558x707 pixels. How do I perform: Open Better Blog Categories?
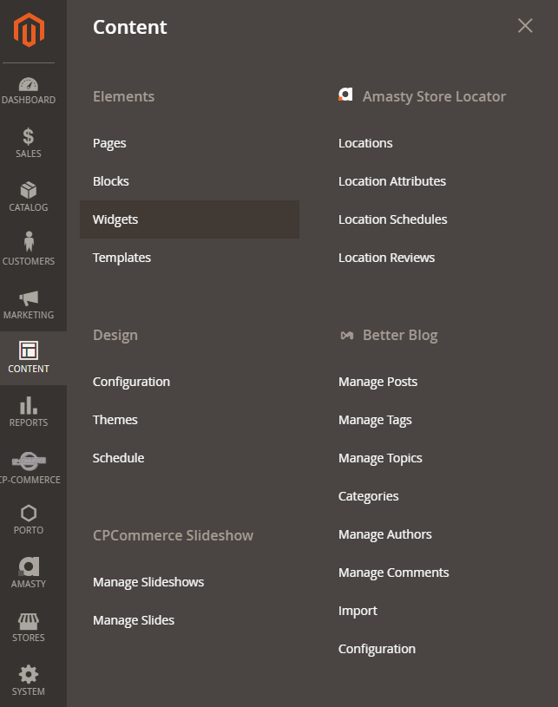[369, 496]
